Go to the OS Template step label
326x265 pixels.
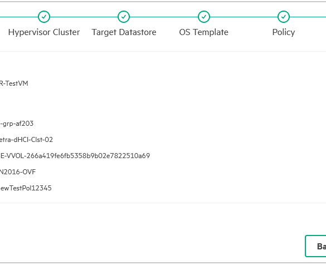[204, 32]
